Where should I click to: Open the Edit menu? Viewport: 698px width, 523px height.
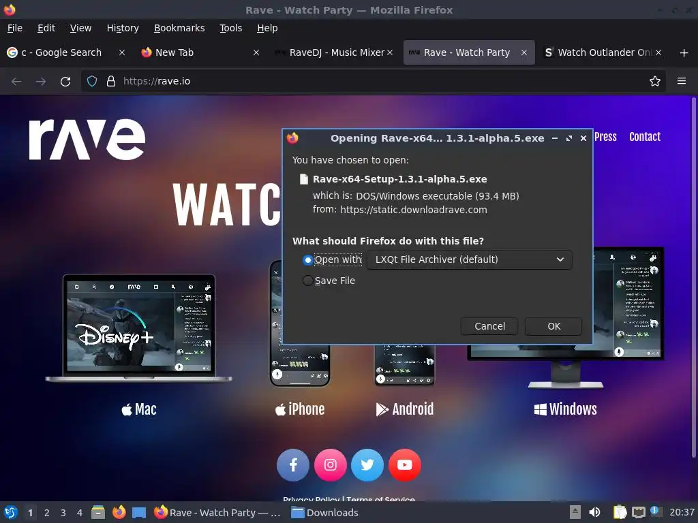tap(46, 28)
